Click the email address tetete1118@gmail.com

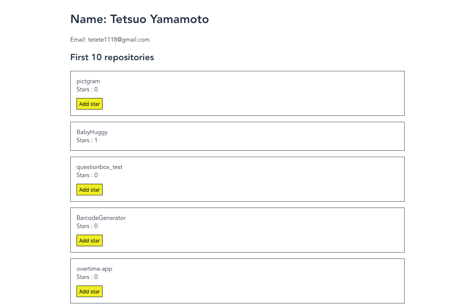(x=119, y=40)
